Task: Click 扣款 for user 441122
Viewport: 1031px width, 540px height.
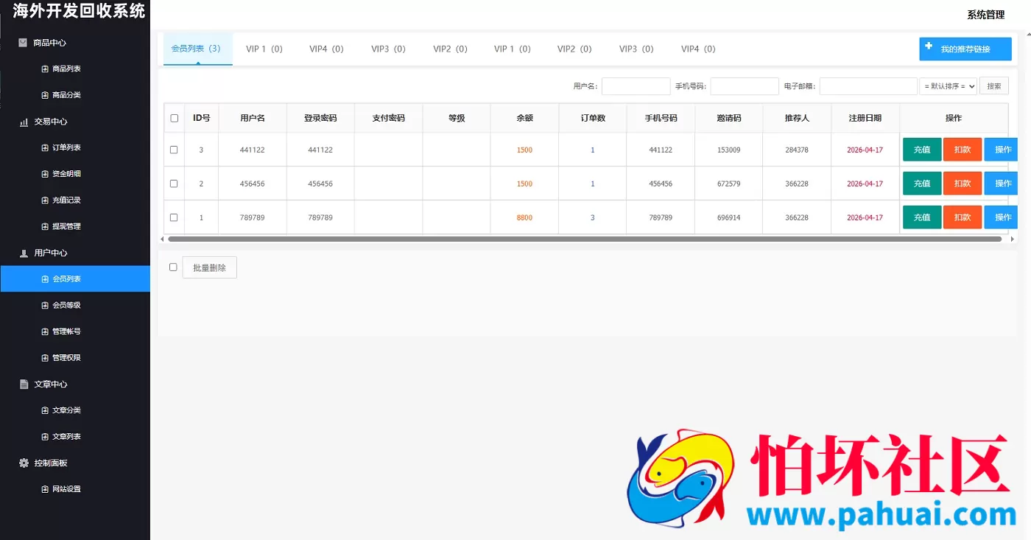Action: click(963, 150)
